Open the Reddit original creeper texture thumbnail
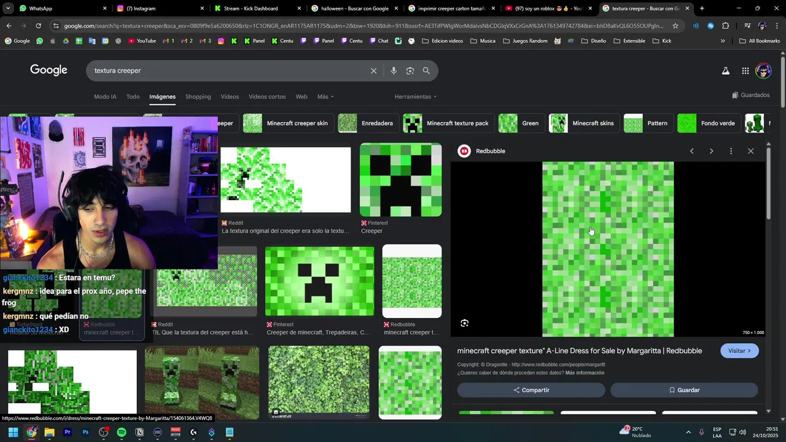Viewport: 786px width, 442px height. (286, 180)
